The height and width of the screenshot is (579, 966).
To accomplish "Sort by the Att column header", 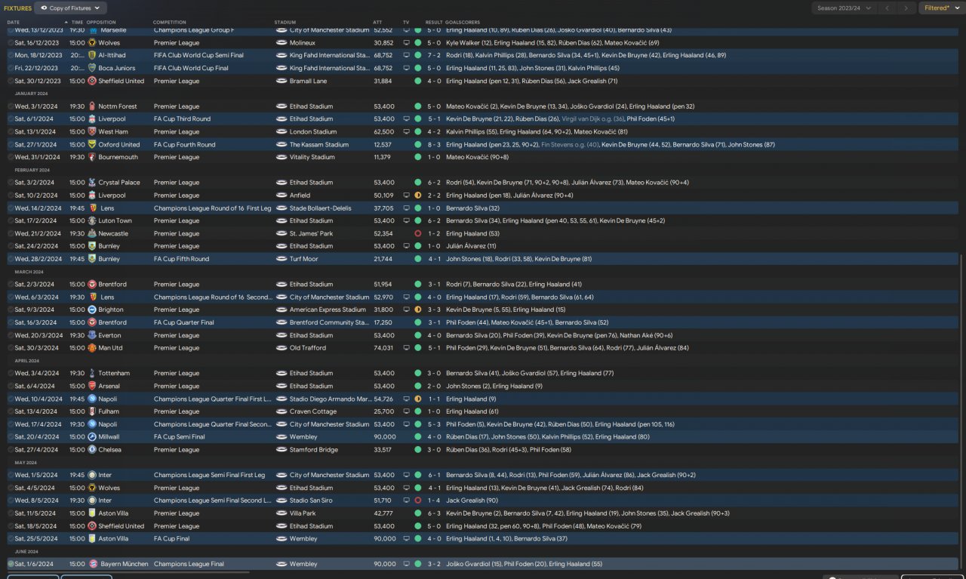I will 377,23.
